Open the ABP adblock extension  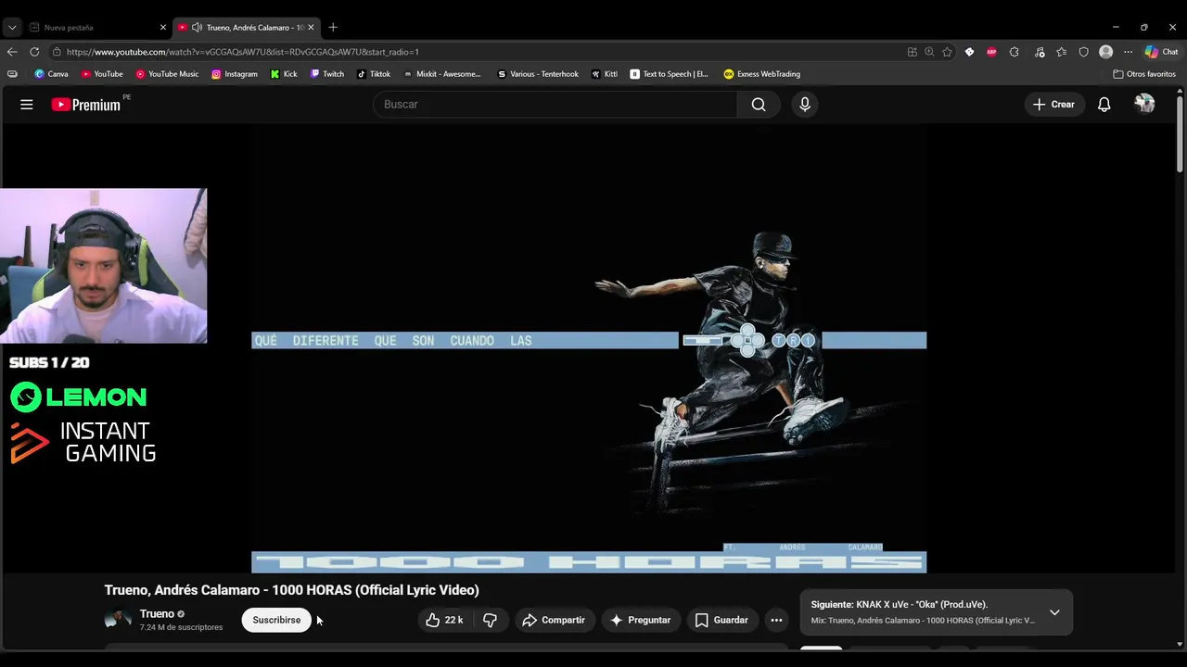point(991,52)
